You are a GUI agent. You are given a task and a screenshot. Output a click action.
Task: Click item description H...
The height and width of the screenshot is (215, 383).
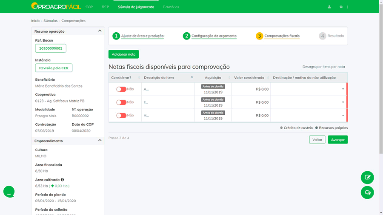(x=146, y=116)
